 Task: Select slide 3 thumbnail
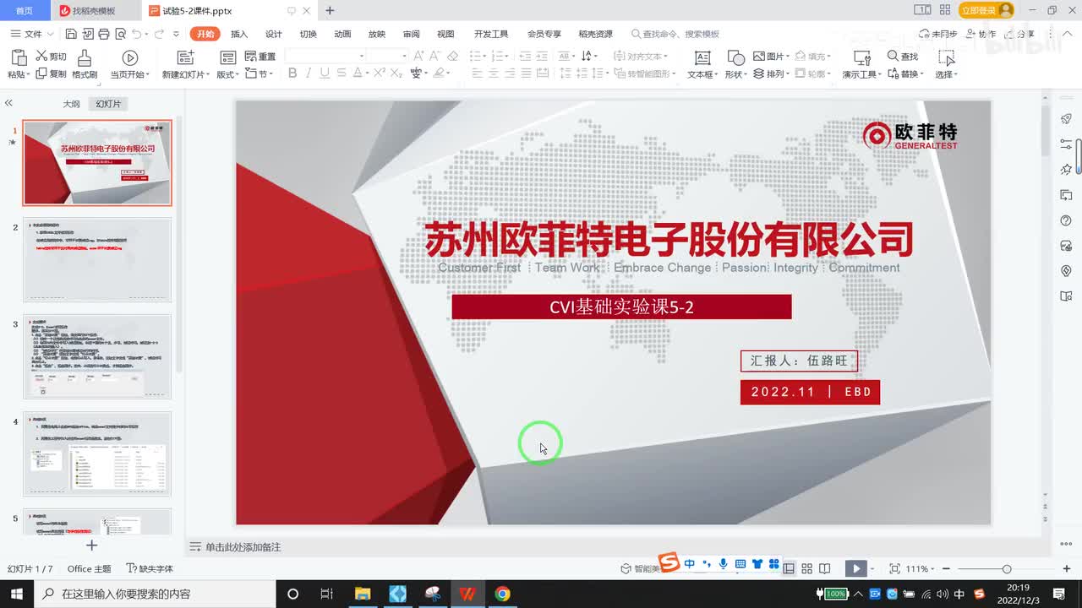click(x=97, y=356)
